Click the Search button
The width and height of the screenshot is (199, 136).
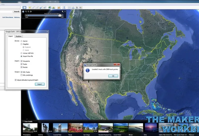[17, 11]
